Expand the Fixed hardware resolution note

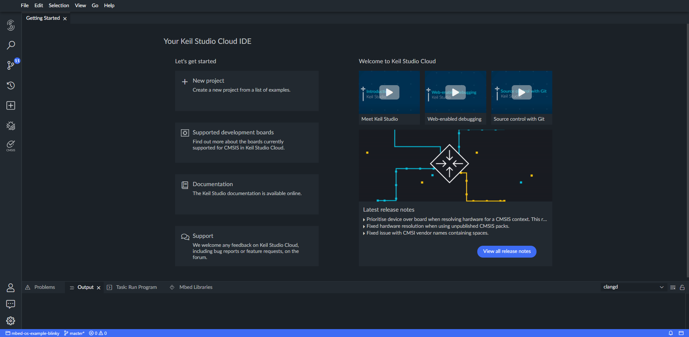[437, 226]
